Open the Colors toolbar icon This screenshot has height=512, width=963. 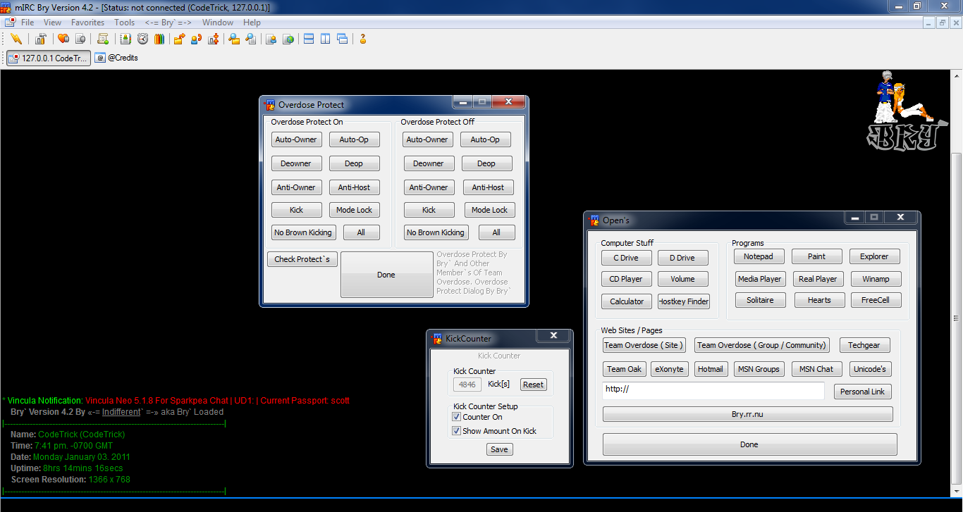coord(159,39)
